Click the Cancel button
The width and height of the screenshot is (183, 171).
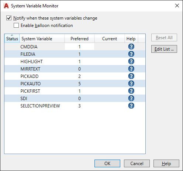coord(137,164)
